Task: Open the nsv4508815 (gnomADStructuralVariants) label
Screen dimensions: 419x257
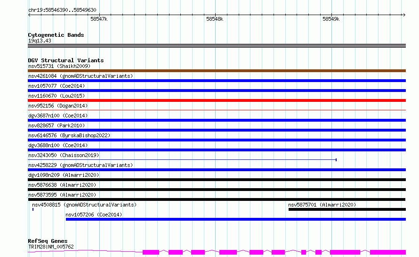Action: [84, 205]
